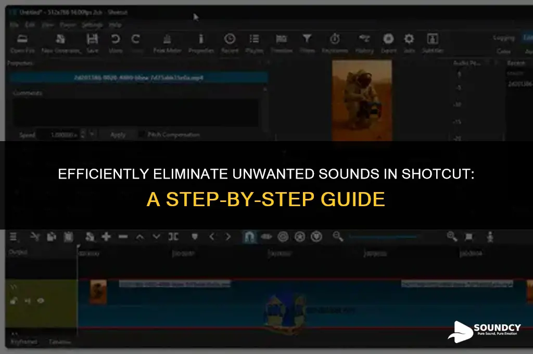Open the timeline hamburger menu
The height and width of the screenshot is (354, 533).
click(13, 236)
